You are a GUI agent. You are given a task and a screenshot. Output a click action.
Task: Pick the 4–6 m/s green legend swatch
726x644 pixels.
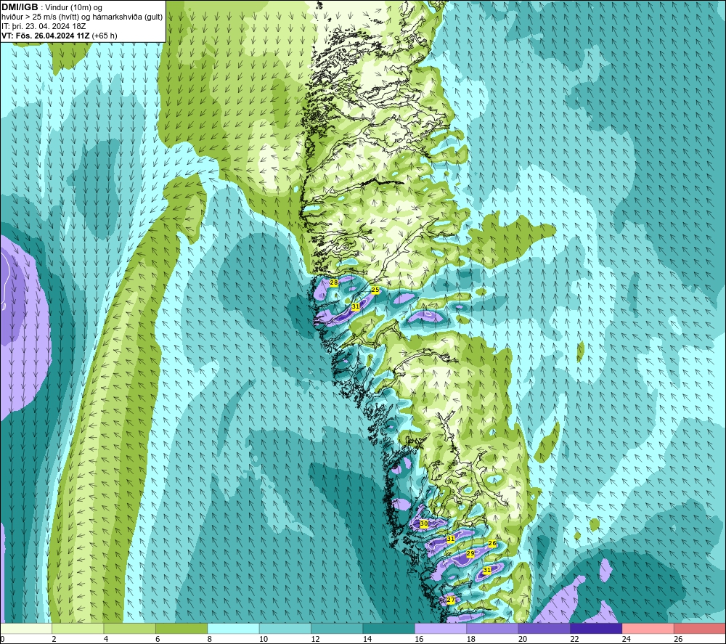[130, 628]
